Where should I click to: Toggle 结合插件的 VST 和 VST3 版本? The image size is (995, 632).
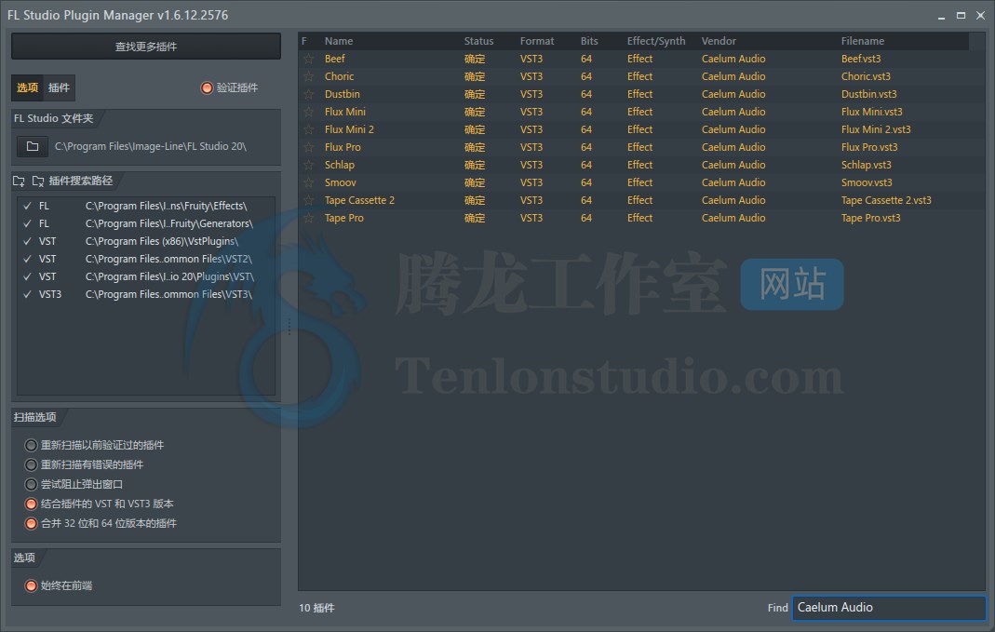click(31, 504)
